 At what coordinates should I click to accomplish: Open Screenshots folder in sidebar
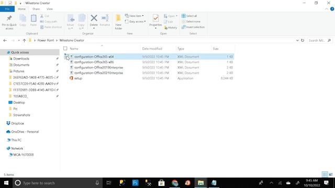(21, 115)
